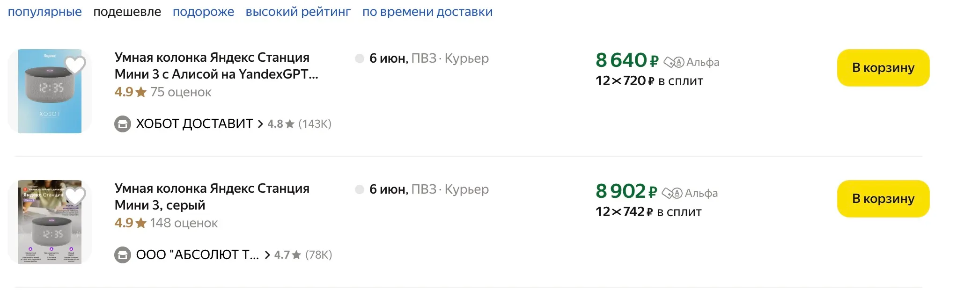Viewport: 957px width, 290px height.
Task: Click delivery status dot of first offer
Action: 360,58
